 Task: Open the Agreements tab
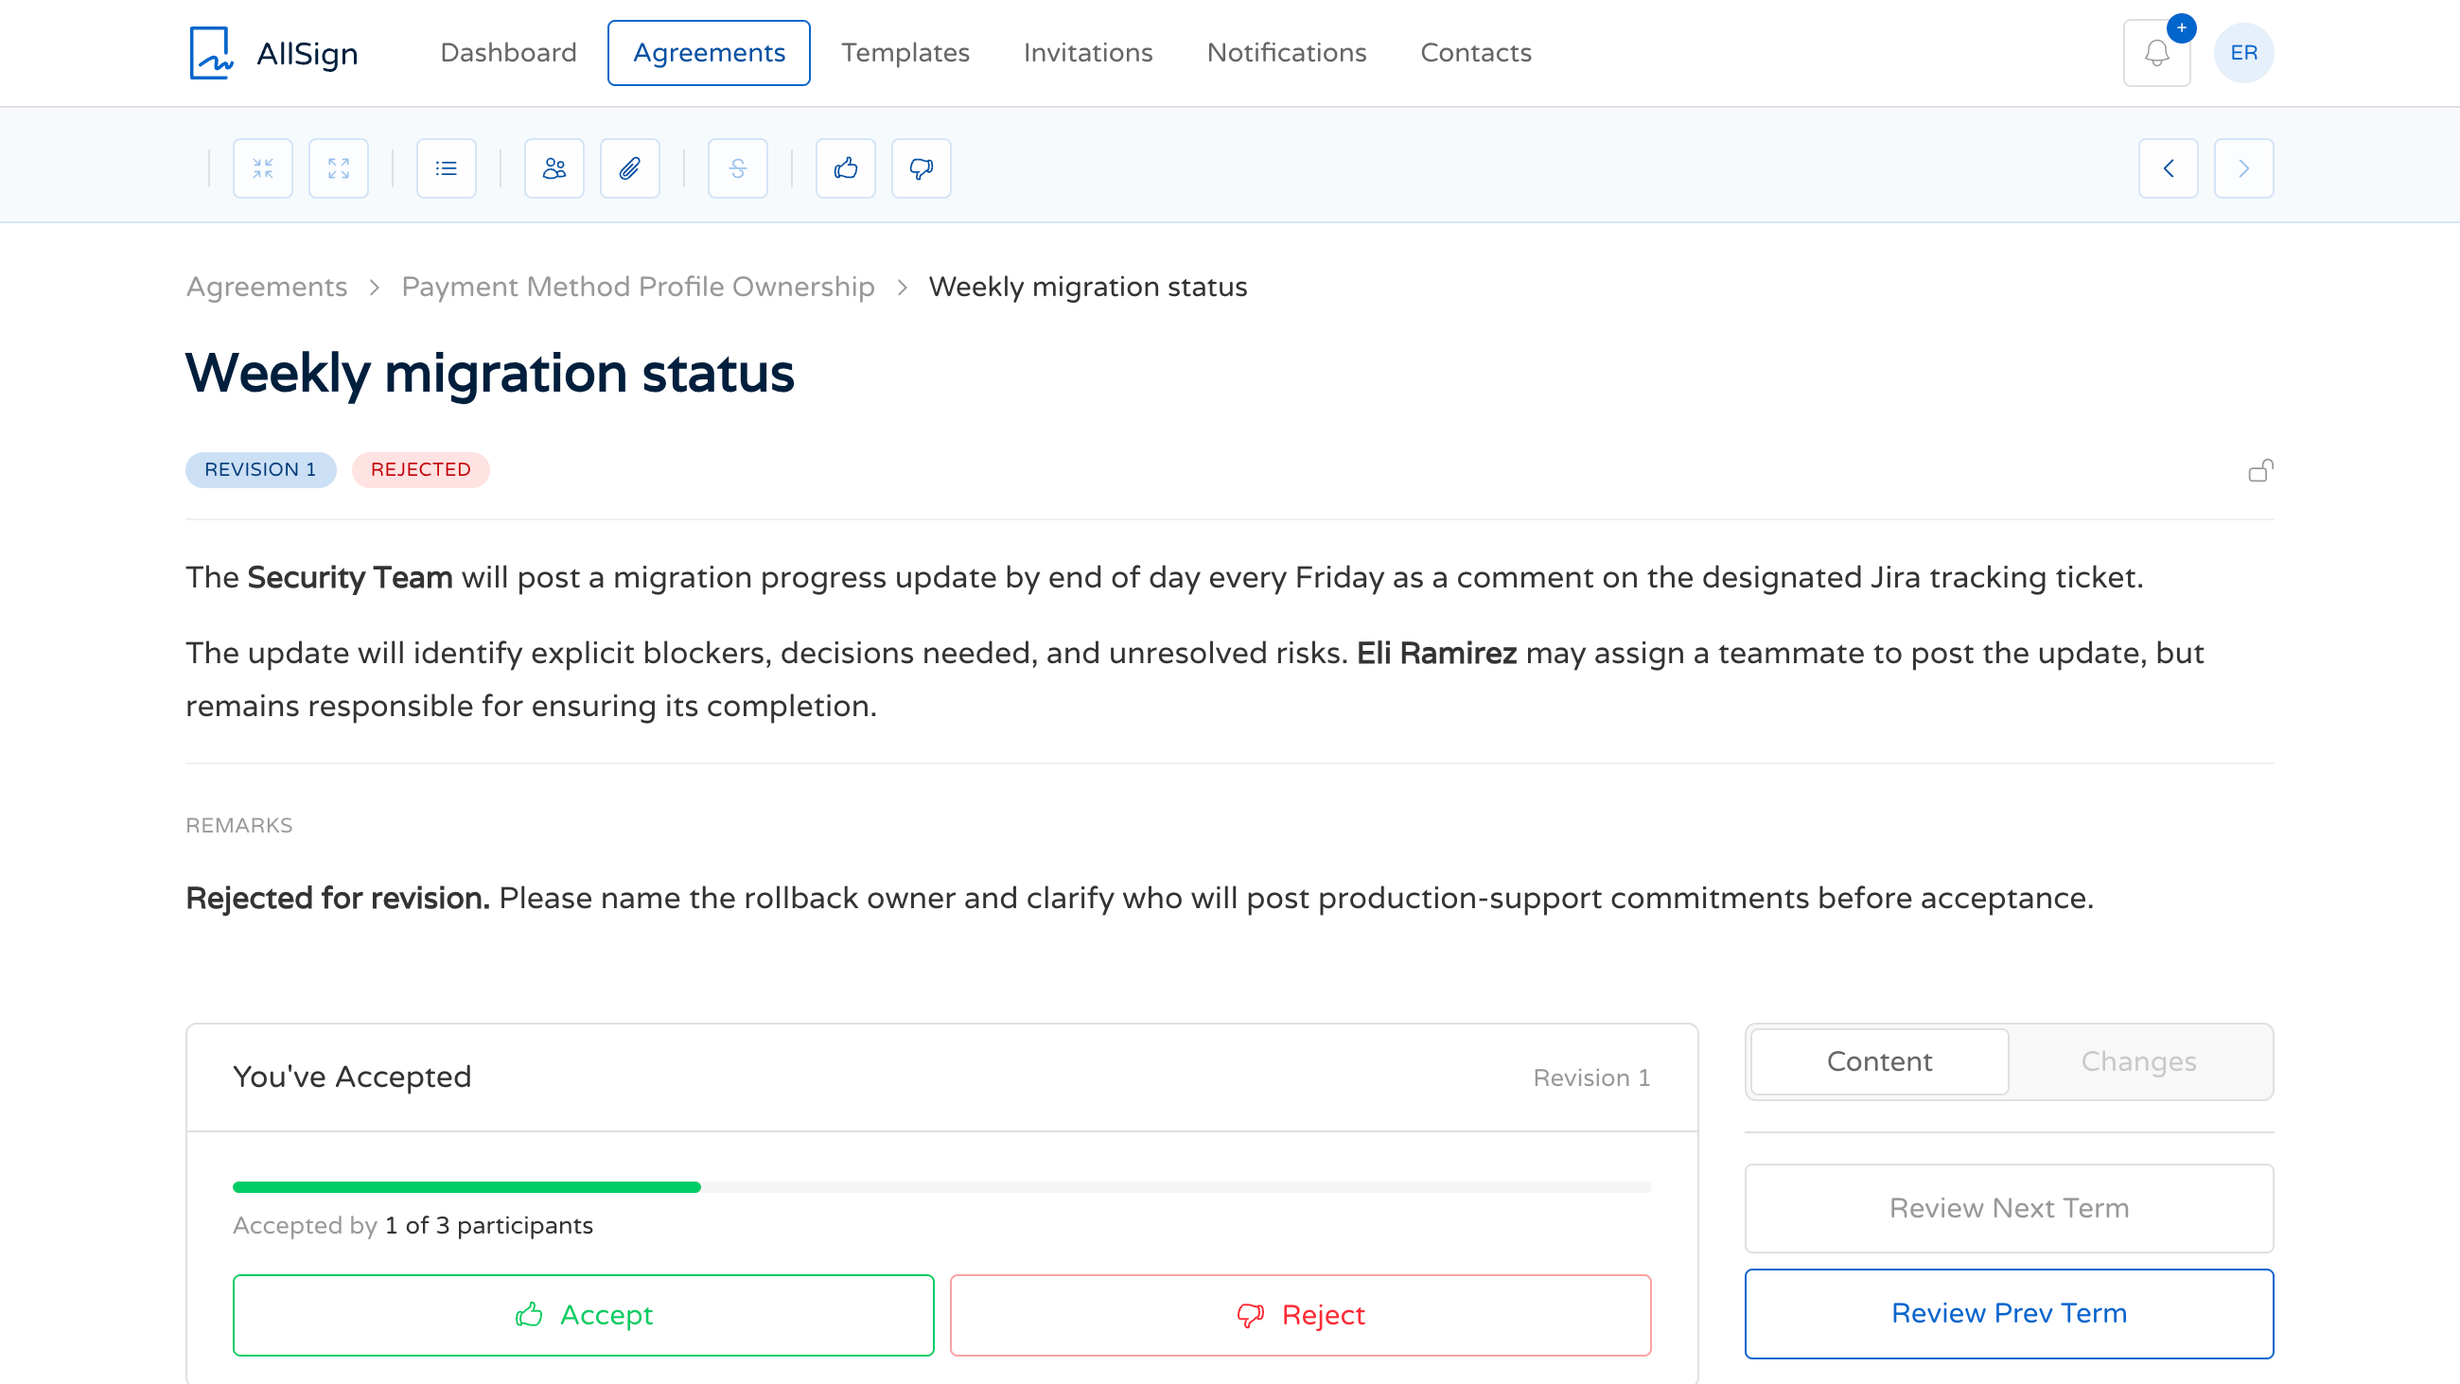pyautogui.click(x=709, y=53)
